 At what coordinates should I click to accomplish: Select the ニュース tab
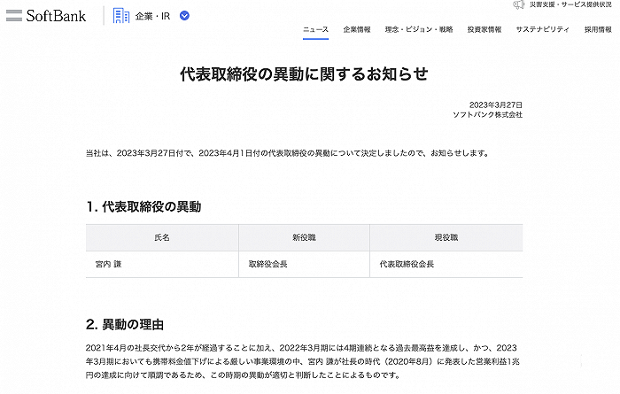click(x=315, y=29)
